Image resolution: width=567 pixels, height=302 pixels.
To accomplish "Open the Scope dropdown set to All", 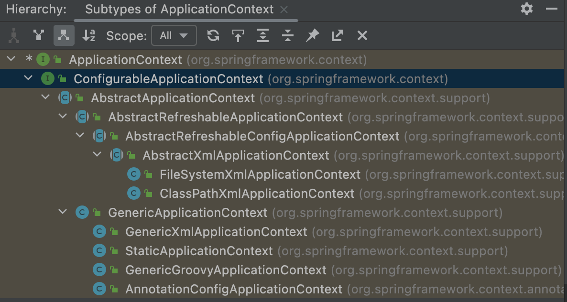I will coord(174,35).
